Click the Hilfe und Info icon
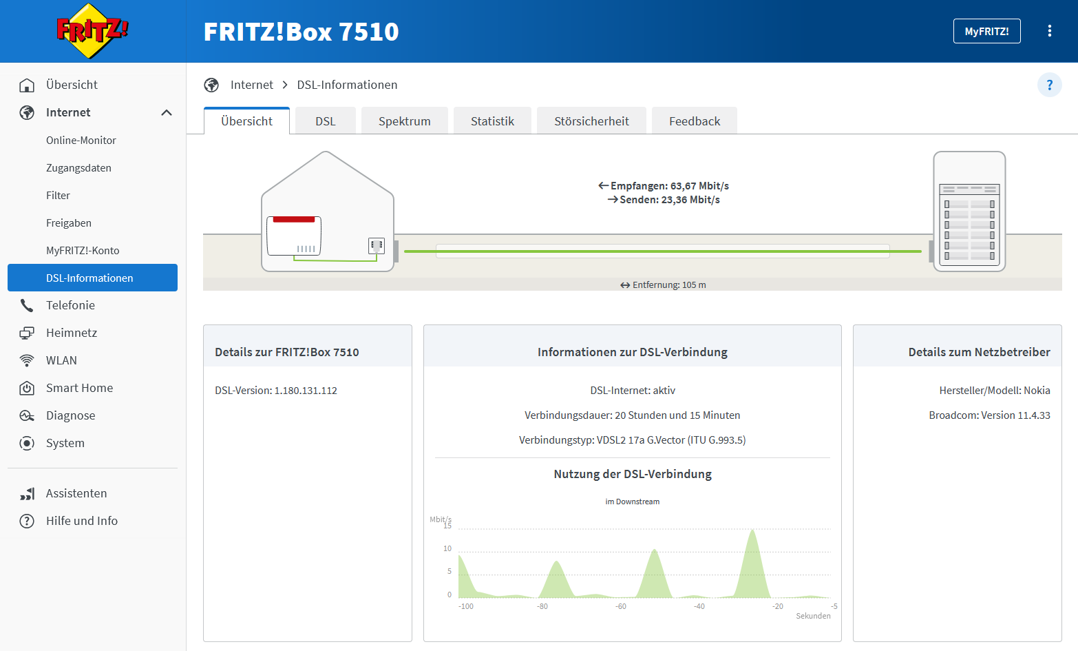 coord(27,521)
